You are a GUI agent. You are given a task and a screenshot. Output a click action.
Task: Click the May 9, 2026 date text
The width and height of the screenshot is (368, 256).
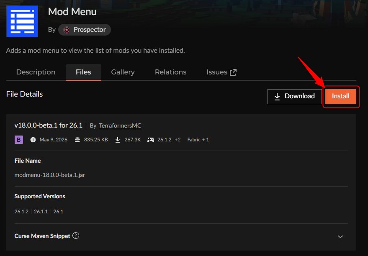pyautogui.click(x=54, y=140)
